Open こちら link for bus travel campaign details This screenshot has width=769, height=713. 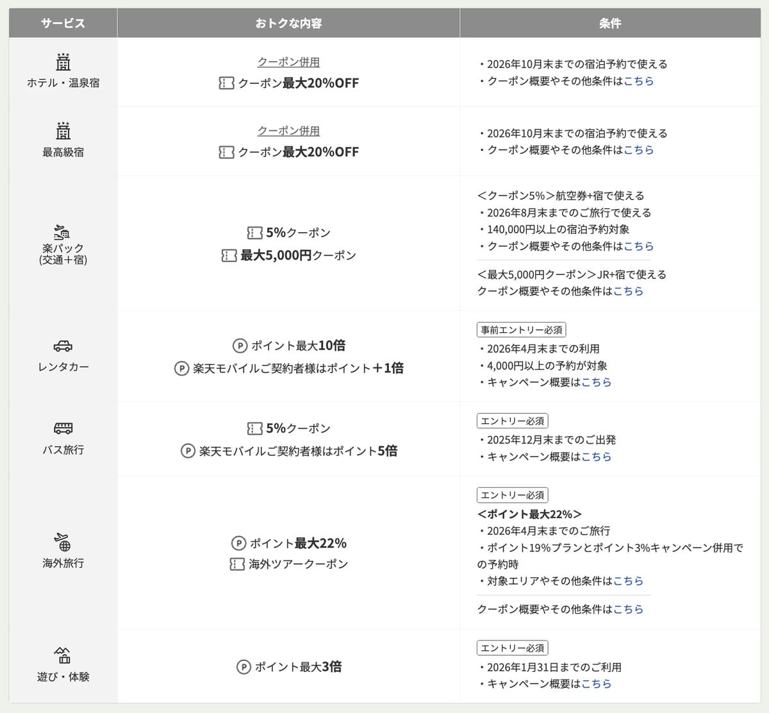coord(597,457)
